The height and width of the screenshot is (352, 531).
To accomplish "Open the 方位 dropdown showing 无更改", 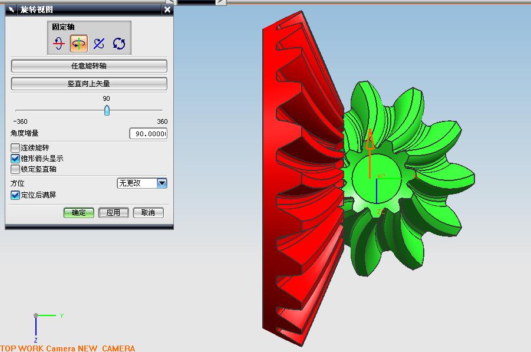I will point(142,183).
